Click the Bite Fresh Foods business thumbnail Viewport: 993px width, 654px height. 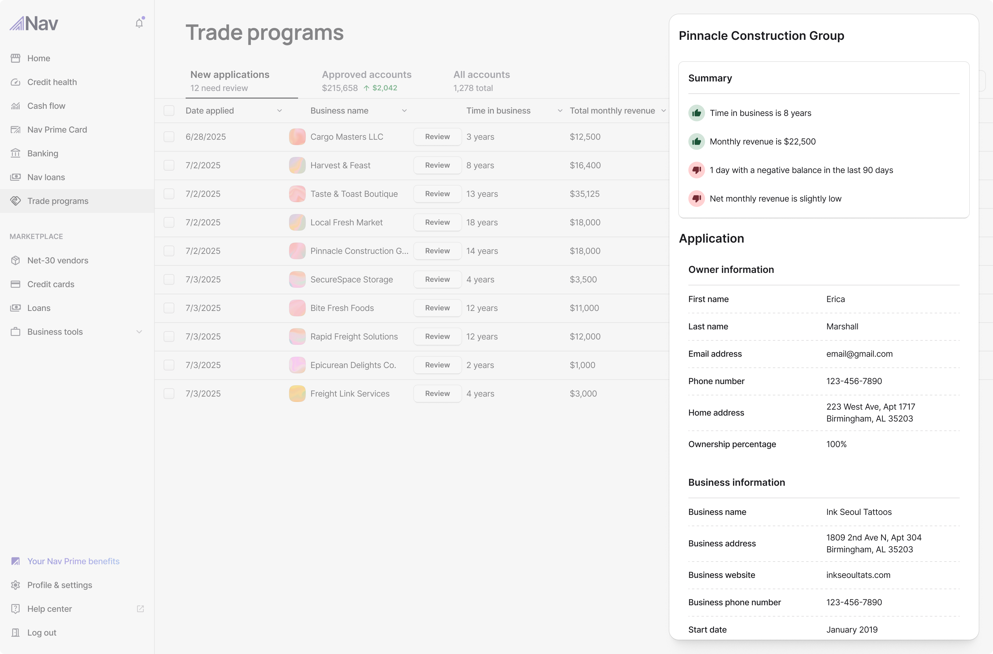(297, 308)
